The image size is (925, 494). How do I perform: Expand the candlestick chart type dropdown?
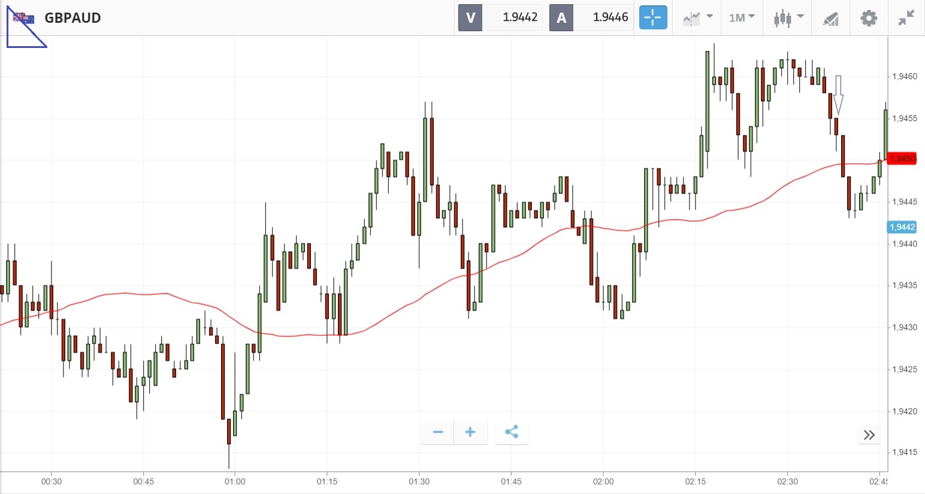click(x=788, y=18)
